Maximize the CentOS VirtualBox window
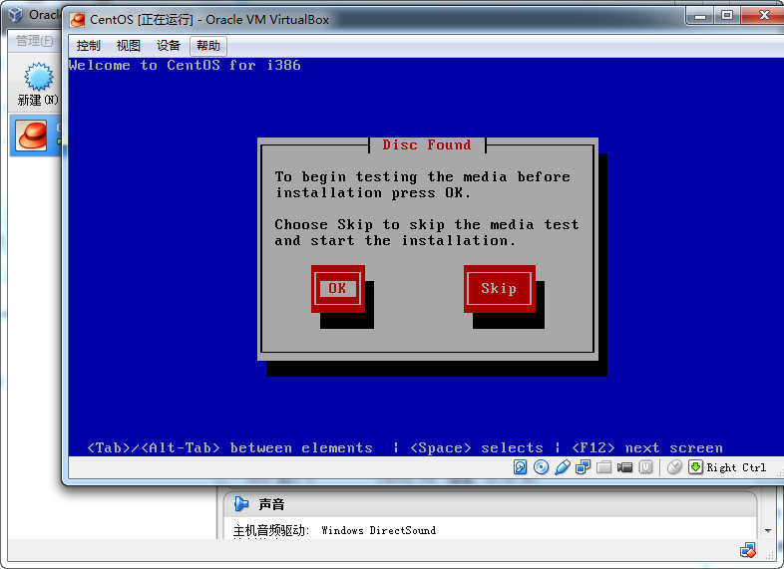The width and height of the screenshot is (784, 569). pos(727,16)
